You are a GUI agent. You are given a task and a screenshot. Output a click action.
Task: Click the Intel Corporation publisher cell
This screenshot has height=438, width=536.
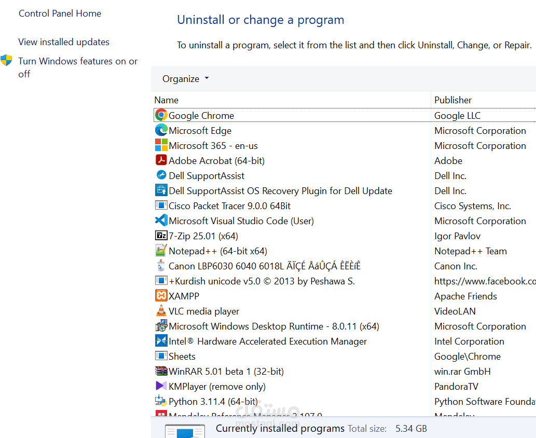tap(470, 341)
